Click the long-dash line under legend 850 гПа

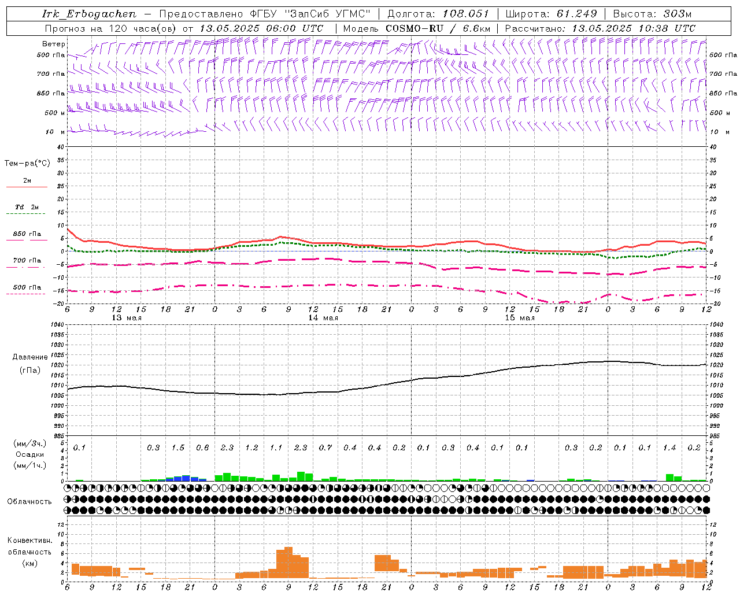click(27, 239)
